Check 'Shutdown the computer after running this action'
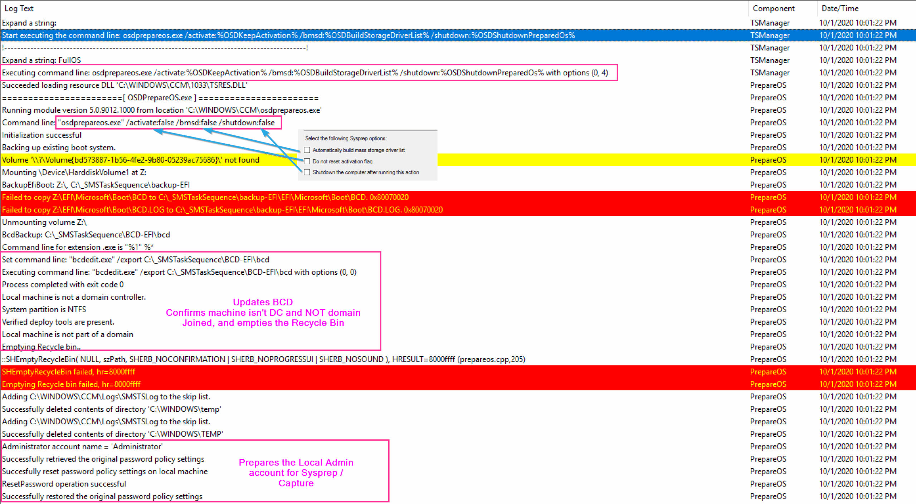Viewport: 916px width, 504px height. [x=307, y=173]
